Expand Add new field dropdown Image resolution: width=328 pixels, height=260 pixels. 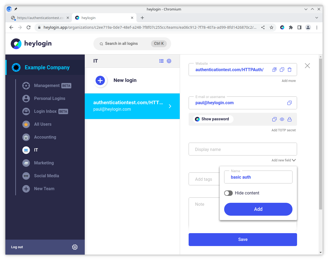coord(284,160)
